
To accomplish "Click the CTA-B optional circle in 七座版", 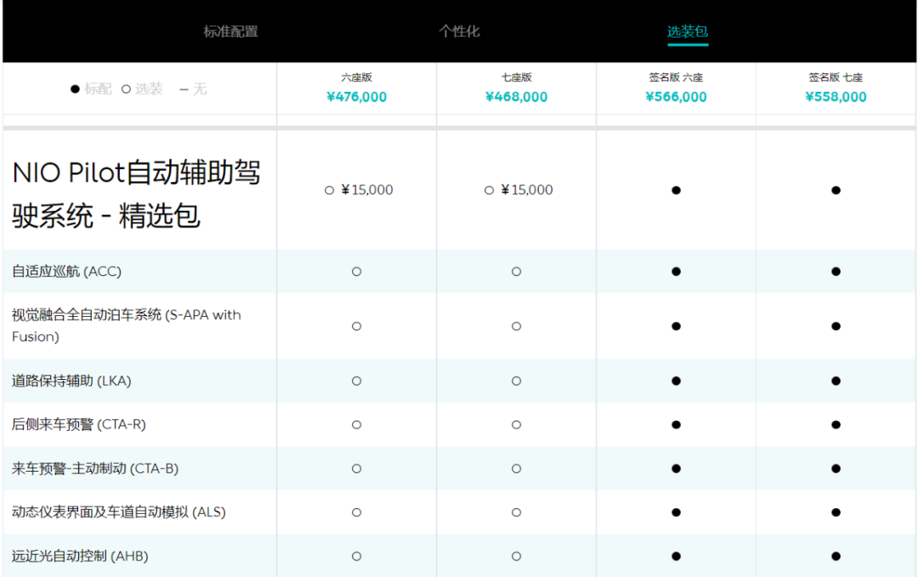I will [517, 469].
